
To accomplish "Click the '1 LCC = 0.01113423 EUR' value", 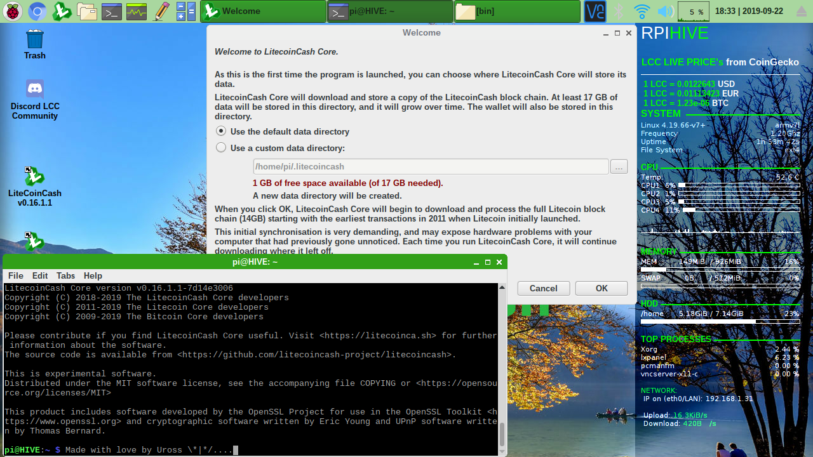I will pos(690,93).
